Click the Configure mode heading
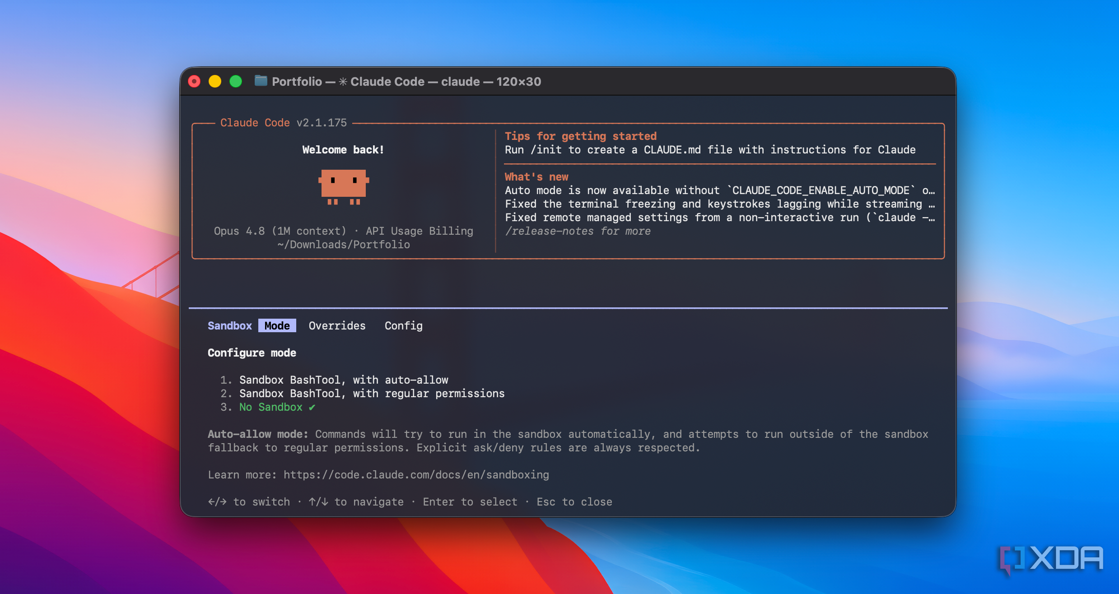This screenshot has height=594, width=1119. point(252,353)
